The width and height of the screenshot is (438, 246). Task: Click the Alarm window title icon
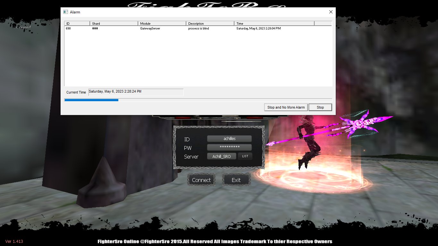65,12
